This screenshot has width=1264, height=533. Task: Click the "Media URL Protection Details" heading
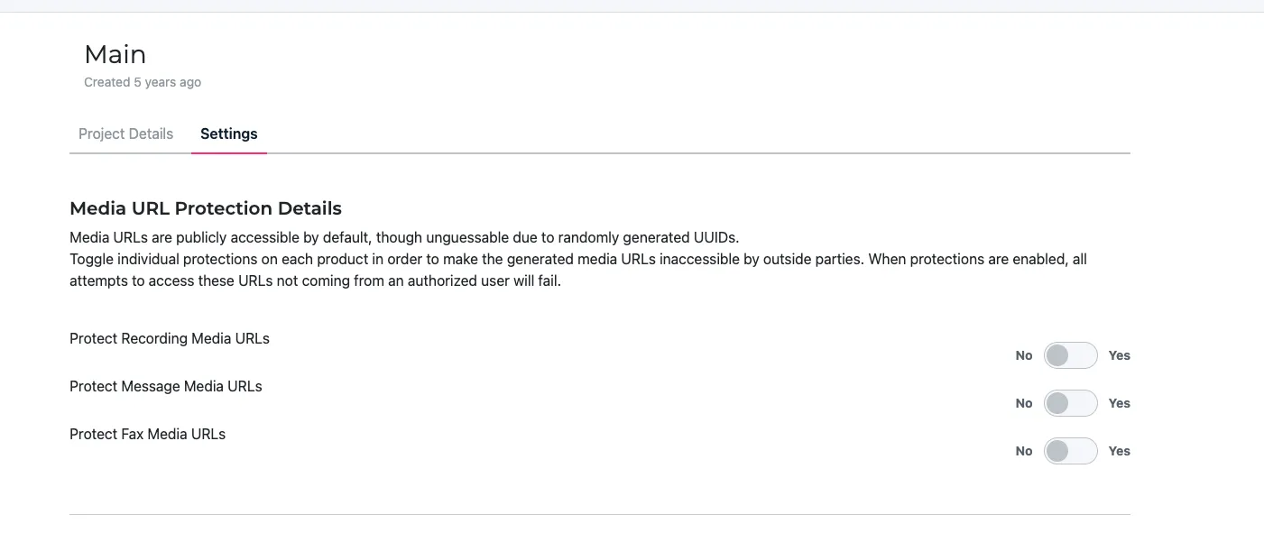(x=206, y=208)
